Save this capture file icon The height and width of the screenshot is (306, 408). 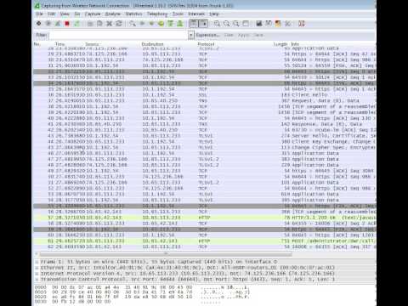(x=99, y=24)
